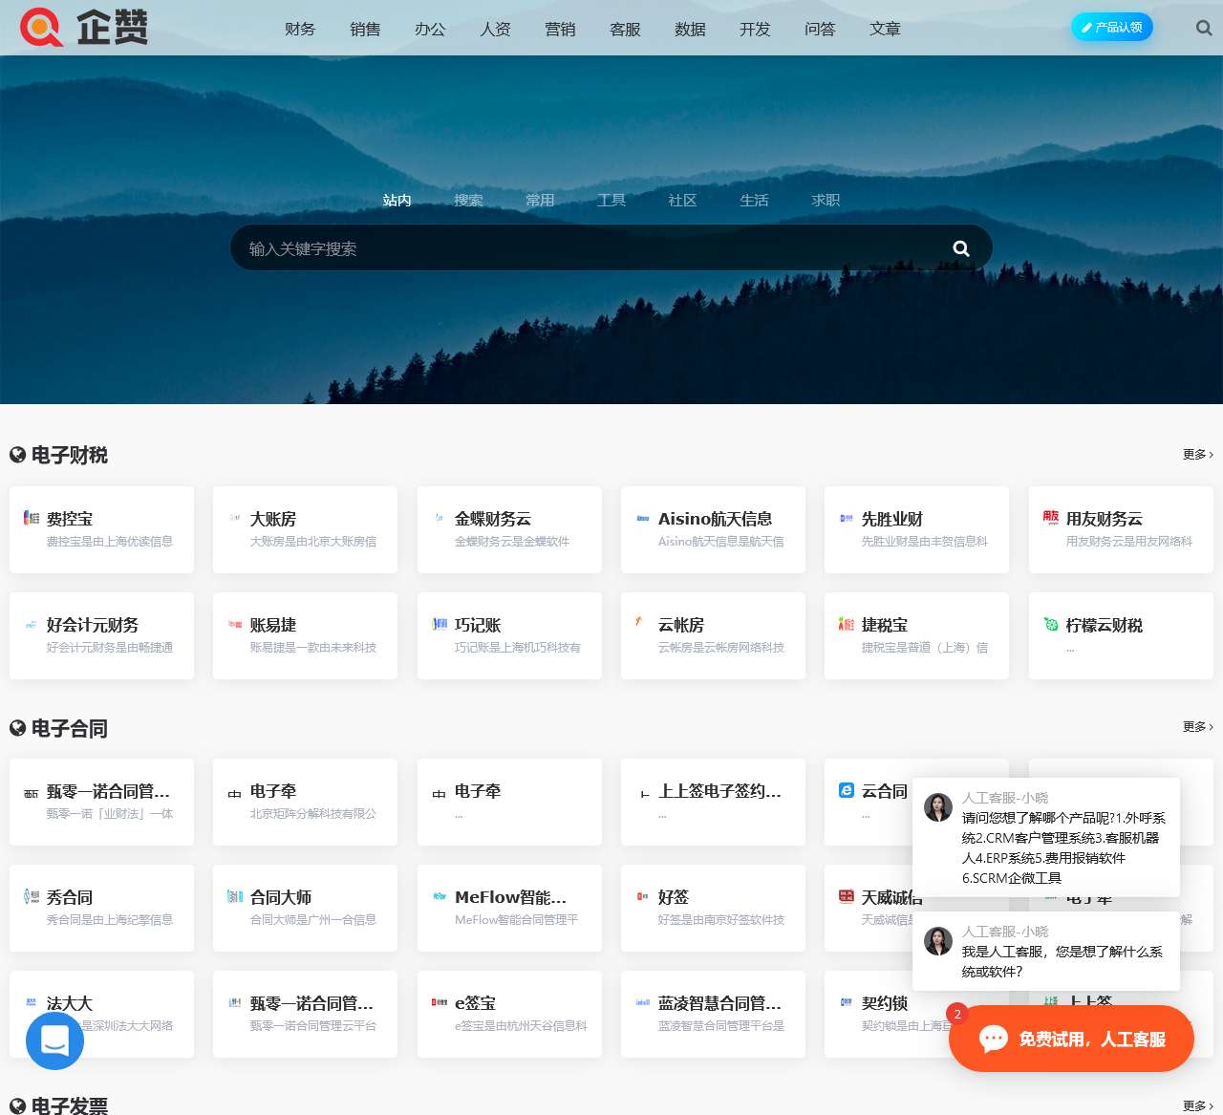Click the globe icon beside 电子财税 heading
The width and height of the screenshot is (1223, 1115).
[x=16, y=454]
